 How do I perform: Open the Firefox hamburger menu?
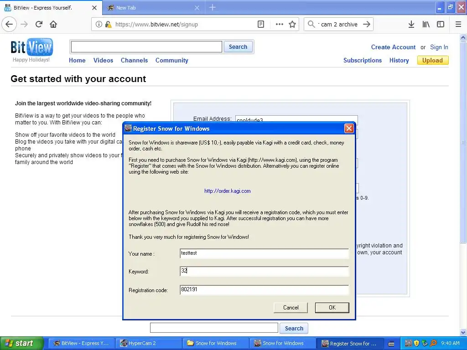[x=458, y=25]
